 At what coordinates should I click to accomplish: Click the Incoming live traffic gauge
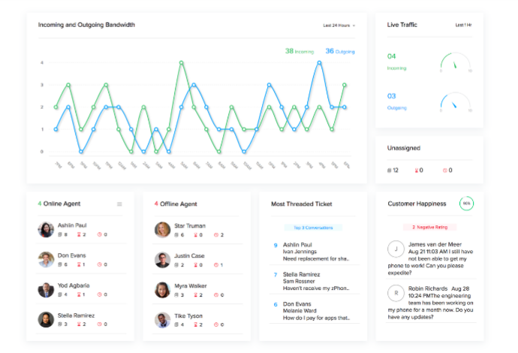(x=456, y=62)
